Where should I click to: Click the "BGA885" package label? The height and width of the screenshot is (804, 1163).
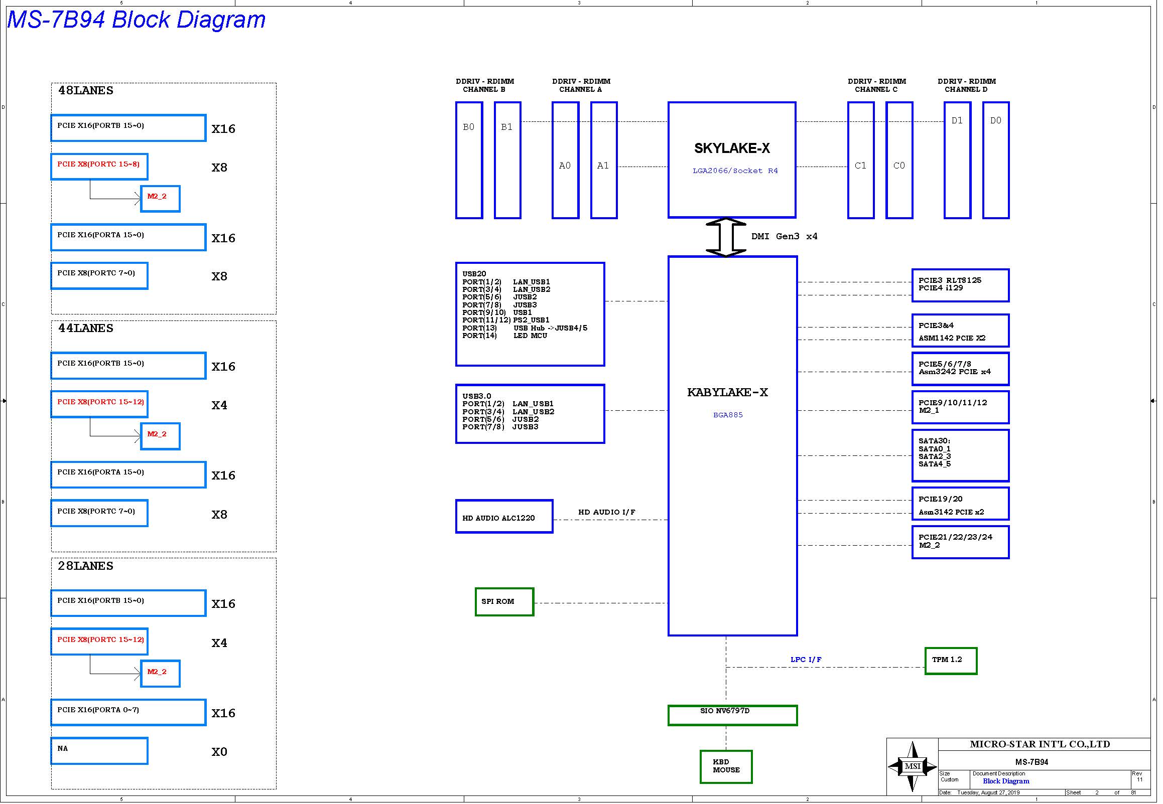728,415
